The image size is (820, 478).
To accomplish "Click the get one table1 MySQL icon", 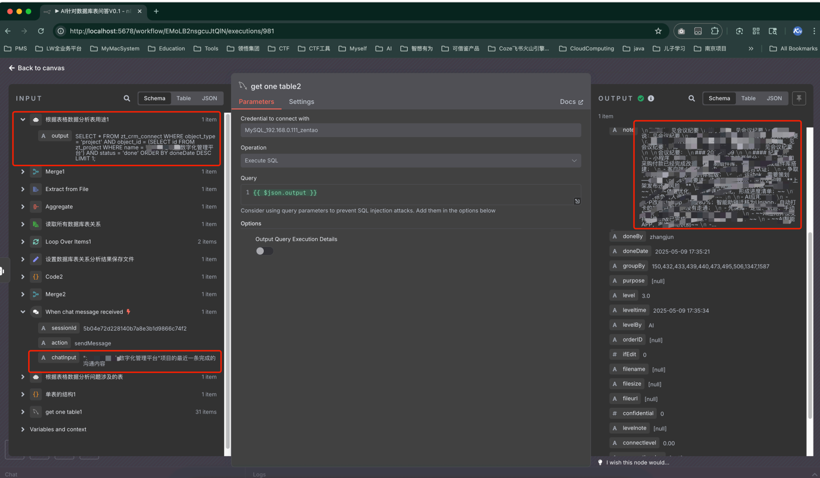I will click(36, 412).
